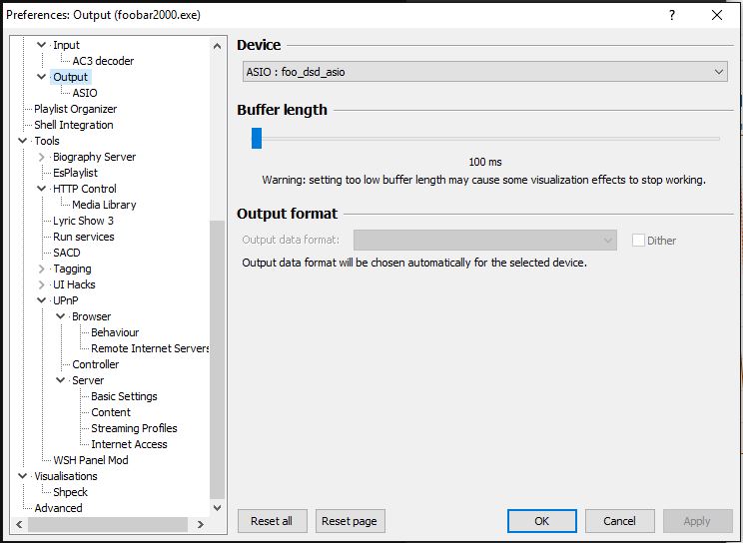Select the ASIO item under Output
This screenshot has height=543, width=743.
(x=85, y=93)
